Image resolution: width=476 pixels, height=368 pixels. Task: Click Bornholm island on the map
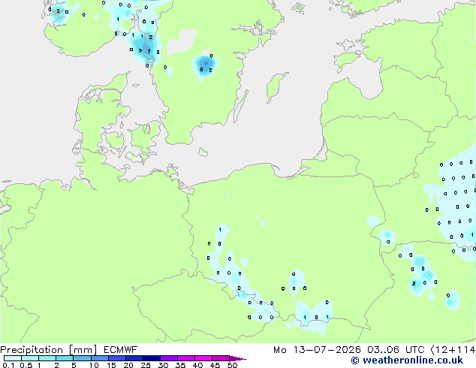[x=203, y=152]
